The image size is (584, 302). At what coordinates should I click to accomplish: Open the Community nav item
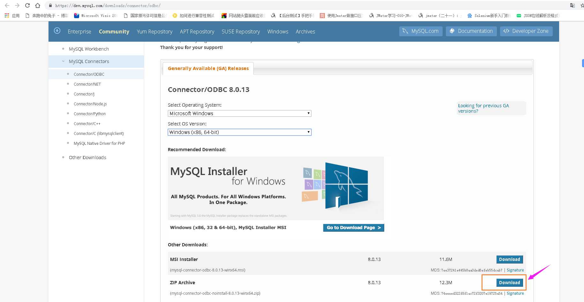(x=114, y=32)
